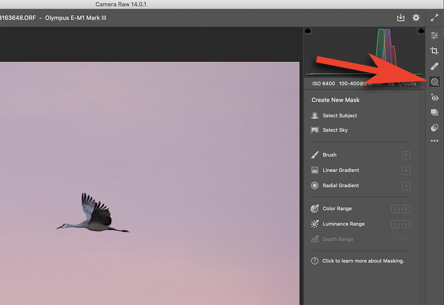Open the Snapshots panel
Viewport: 444px width, 305px height.
click(x=434, y=112)
